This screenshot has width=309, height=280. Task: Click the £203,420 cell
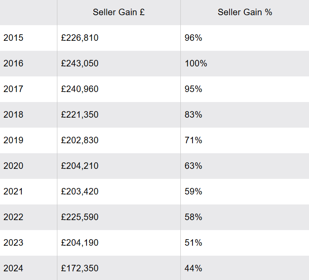pos(80,191)
